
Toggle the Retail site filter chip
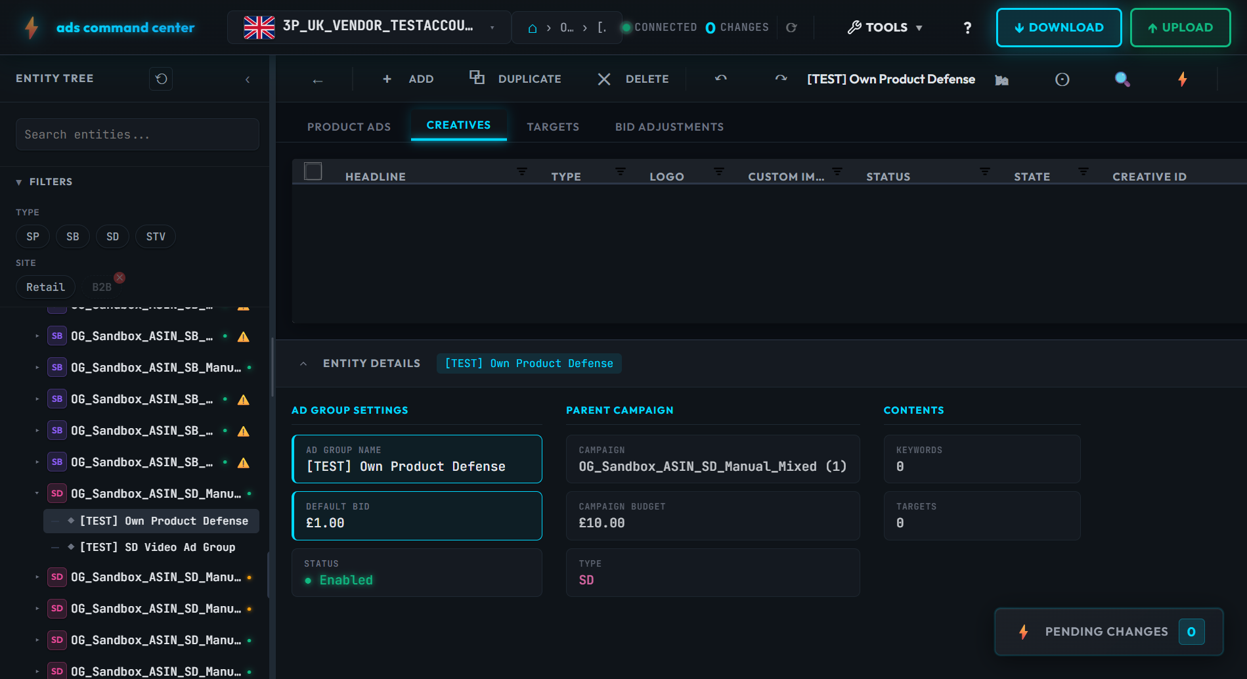[45, 287]
